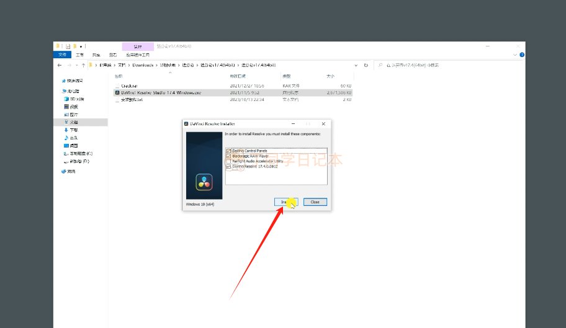This screenshot has height=328, width=566.
Task: Go back with Explorer back arrow
Action: point(60,65)
